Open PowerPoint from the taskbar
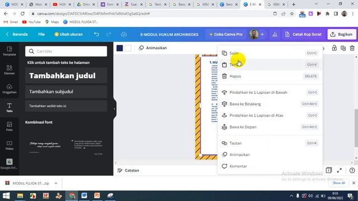This screenshot has width=358, height=201. [97, 195]
